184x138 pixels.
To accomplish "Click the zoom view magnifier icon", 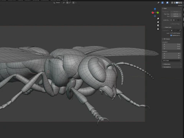I will (x=158, y=19).
